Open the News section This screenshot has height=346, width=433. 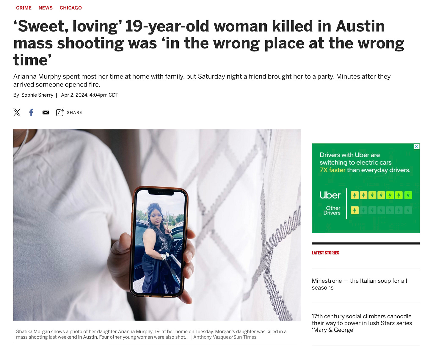46,8
